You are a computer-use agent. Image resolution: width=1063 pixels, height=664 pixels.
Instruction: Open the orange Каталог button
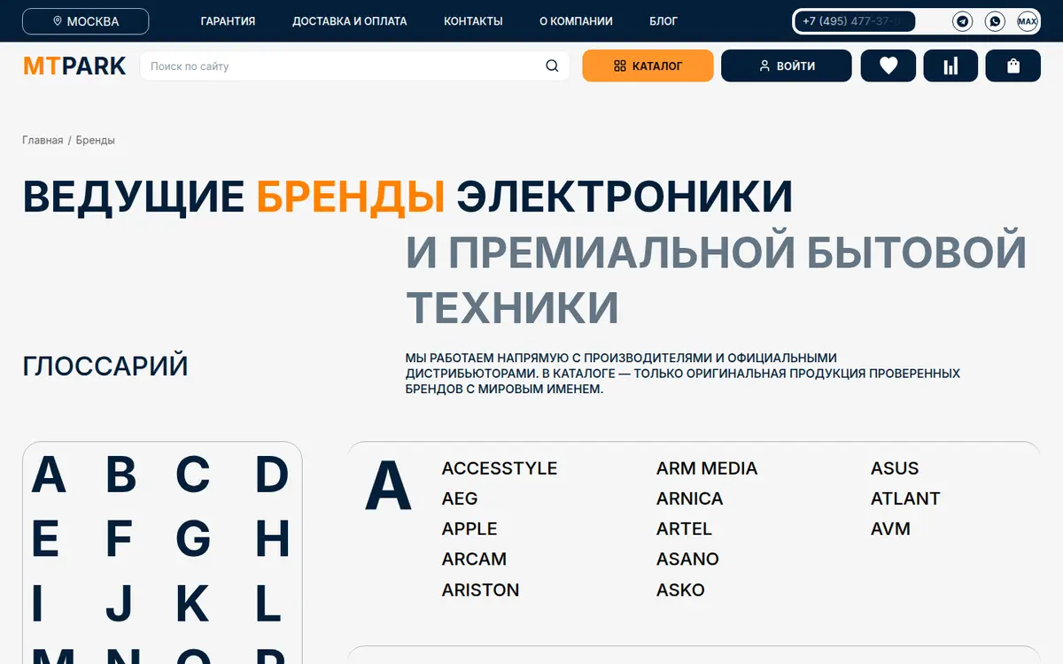click(648, 66)
